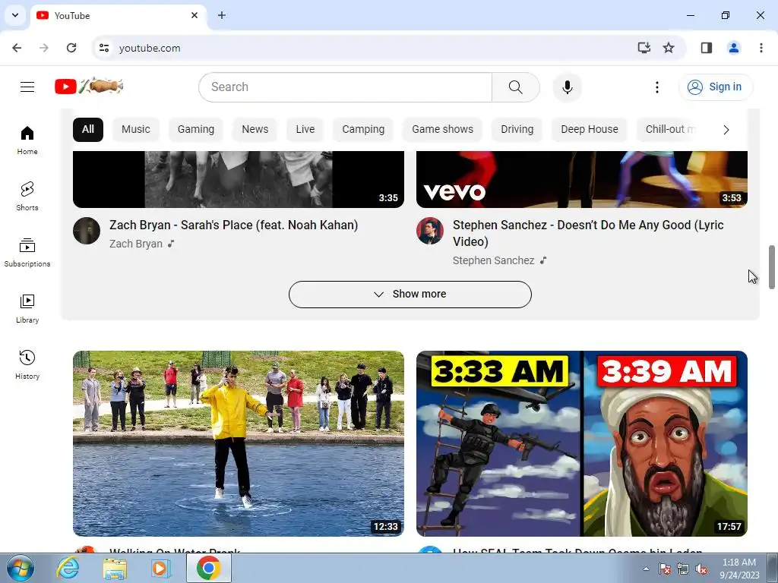Open walking on water video thumbnail
The height and width of the screenshot is (583, 778).
[x=238, y=443]
